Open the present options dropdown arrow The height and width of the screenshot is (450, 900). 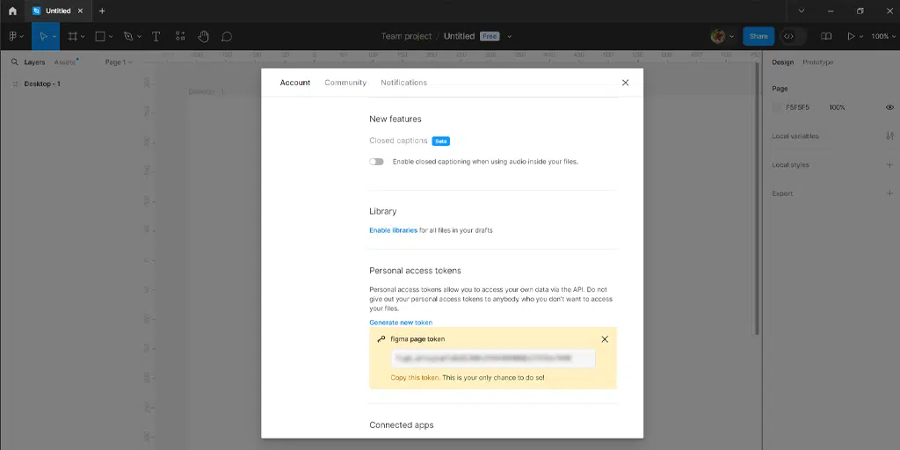point(861,36)
